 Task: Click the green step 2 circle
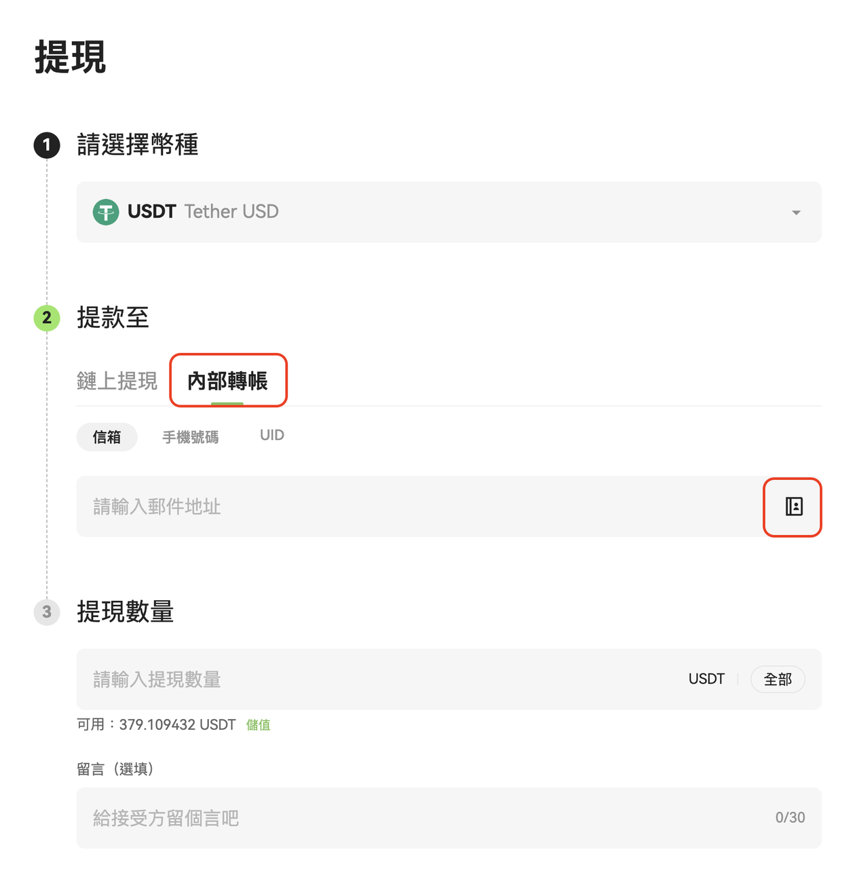(x=47, y=318)
